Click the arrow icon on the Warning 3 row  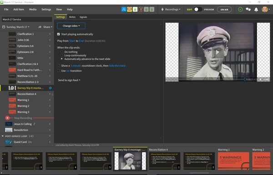point(50,112)
